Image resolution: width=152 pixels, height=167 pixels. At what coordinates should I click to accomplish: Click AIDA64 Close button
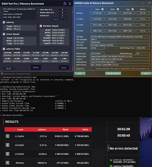(146, 73)
